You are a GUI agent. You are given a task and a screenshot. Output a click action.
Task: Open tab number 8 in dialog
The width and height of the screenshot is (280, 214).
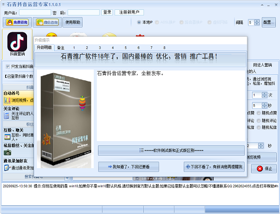coord(164,48)
